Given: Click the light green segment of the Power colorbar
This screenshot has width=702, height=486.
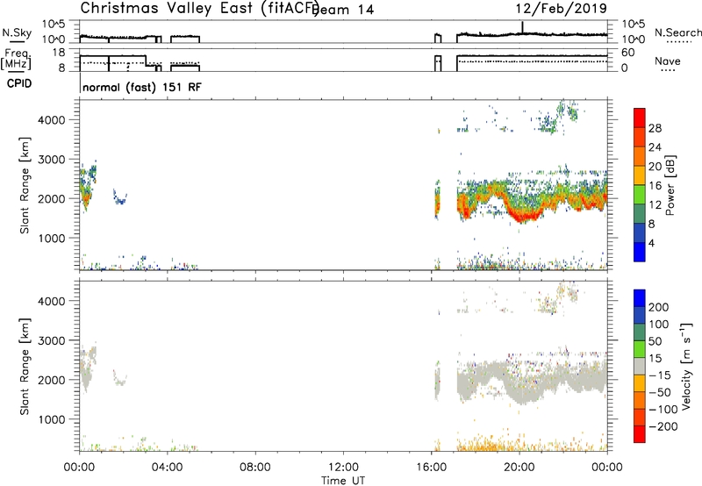Looking at the screenshot, I should pyautogui.click(x=640, y=195).
